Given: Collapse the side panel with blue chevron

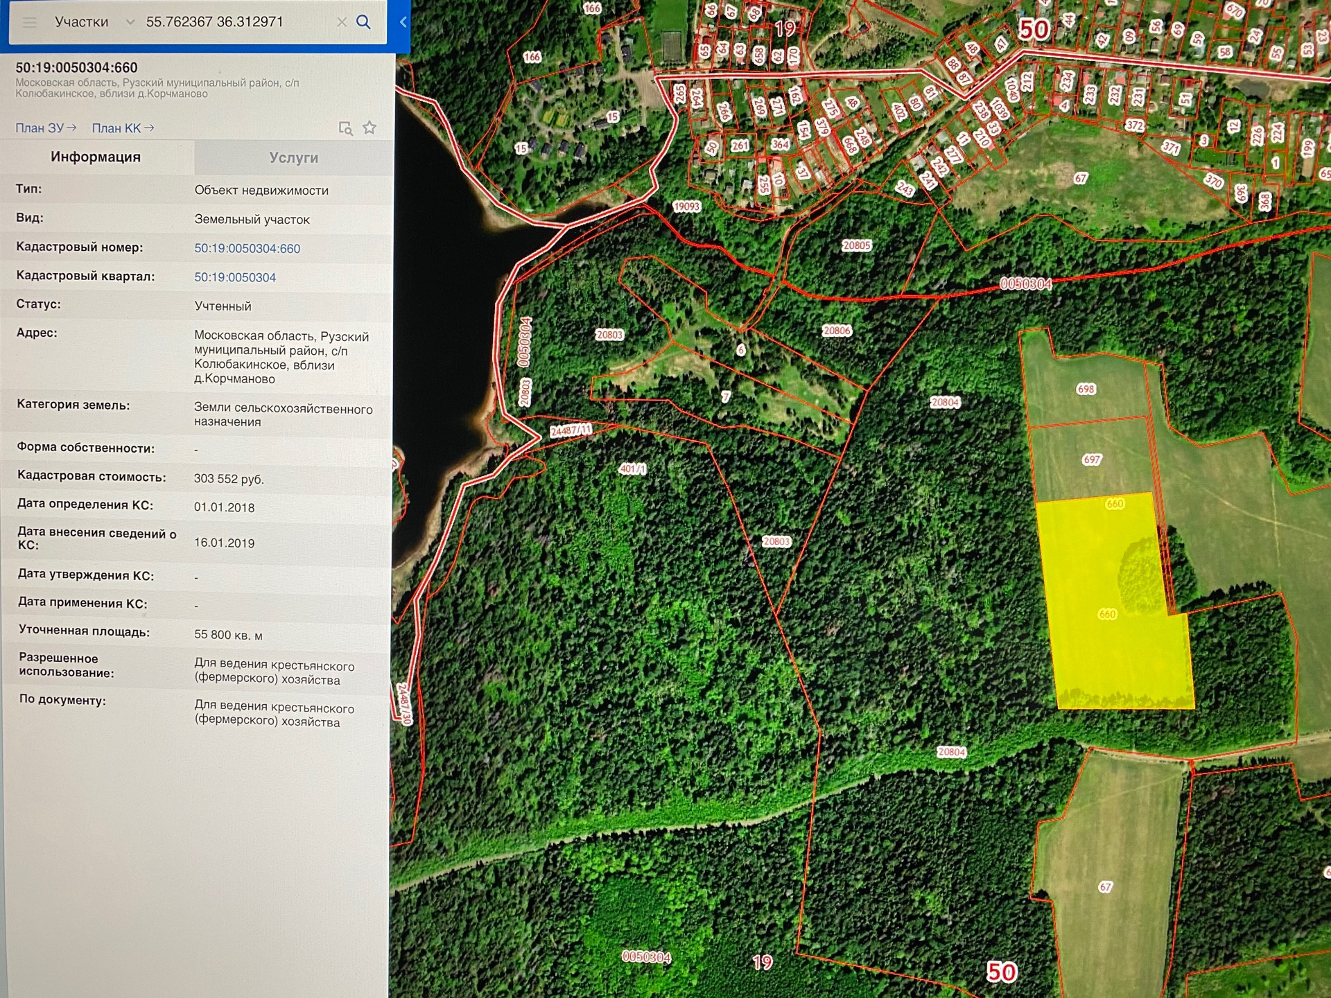Looking at the screenshot, I should click(403, 22).
